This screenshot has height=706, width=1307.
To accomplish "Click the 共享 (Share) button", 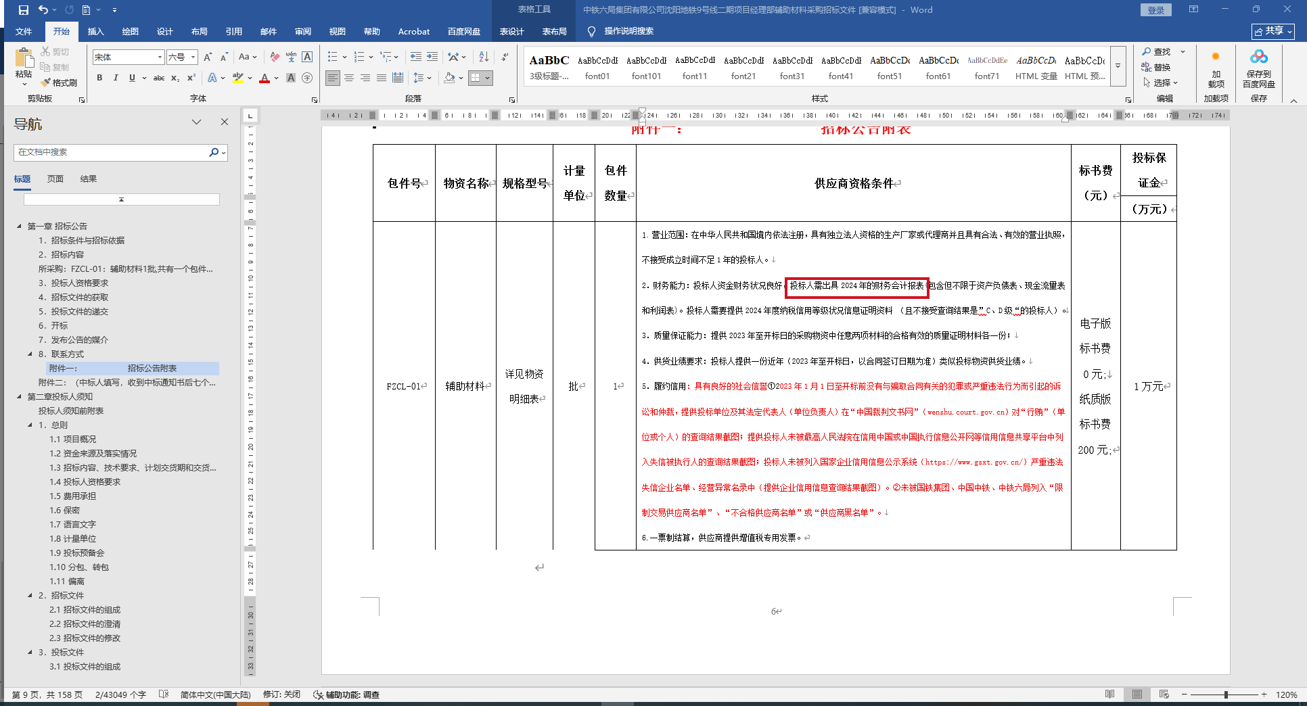I will click(1273, 31).
